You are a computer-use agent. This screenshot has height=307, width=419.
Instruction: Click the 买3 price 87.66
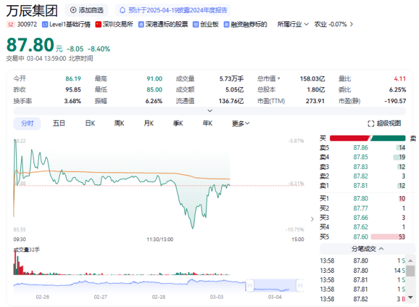coord(361,218)
